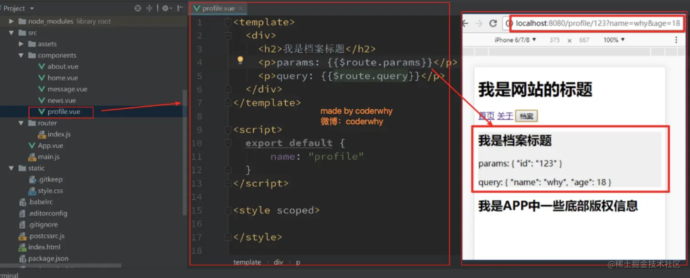Click the div breadcrumb
The width and height of the screenshot is (690, 278).
[x=278, y=262]
